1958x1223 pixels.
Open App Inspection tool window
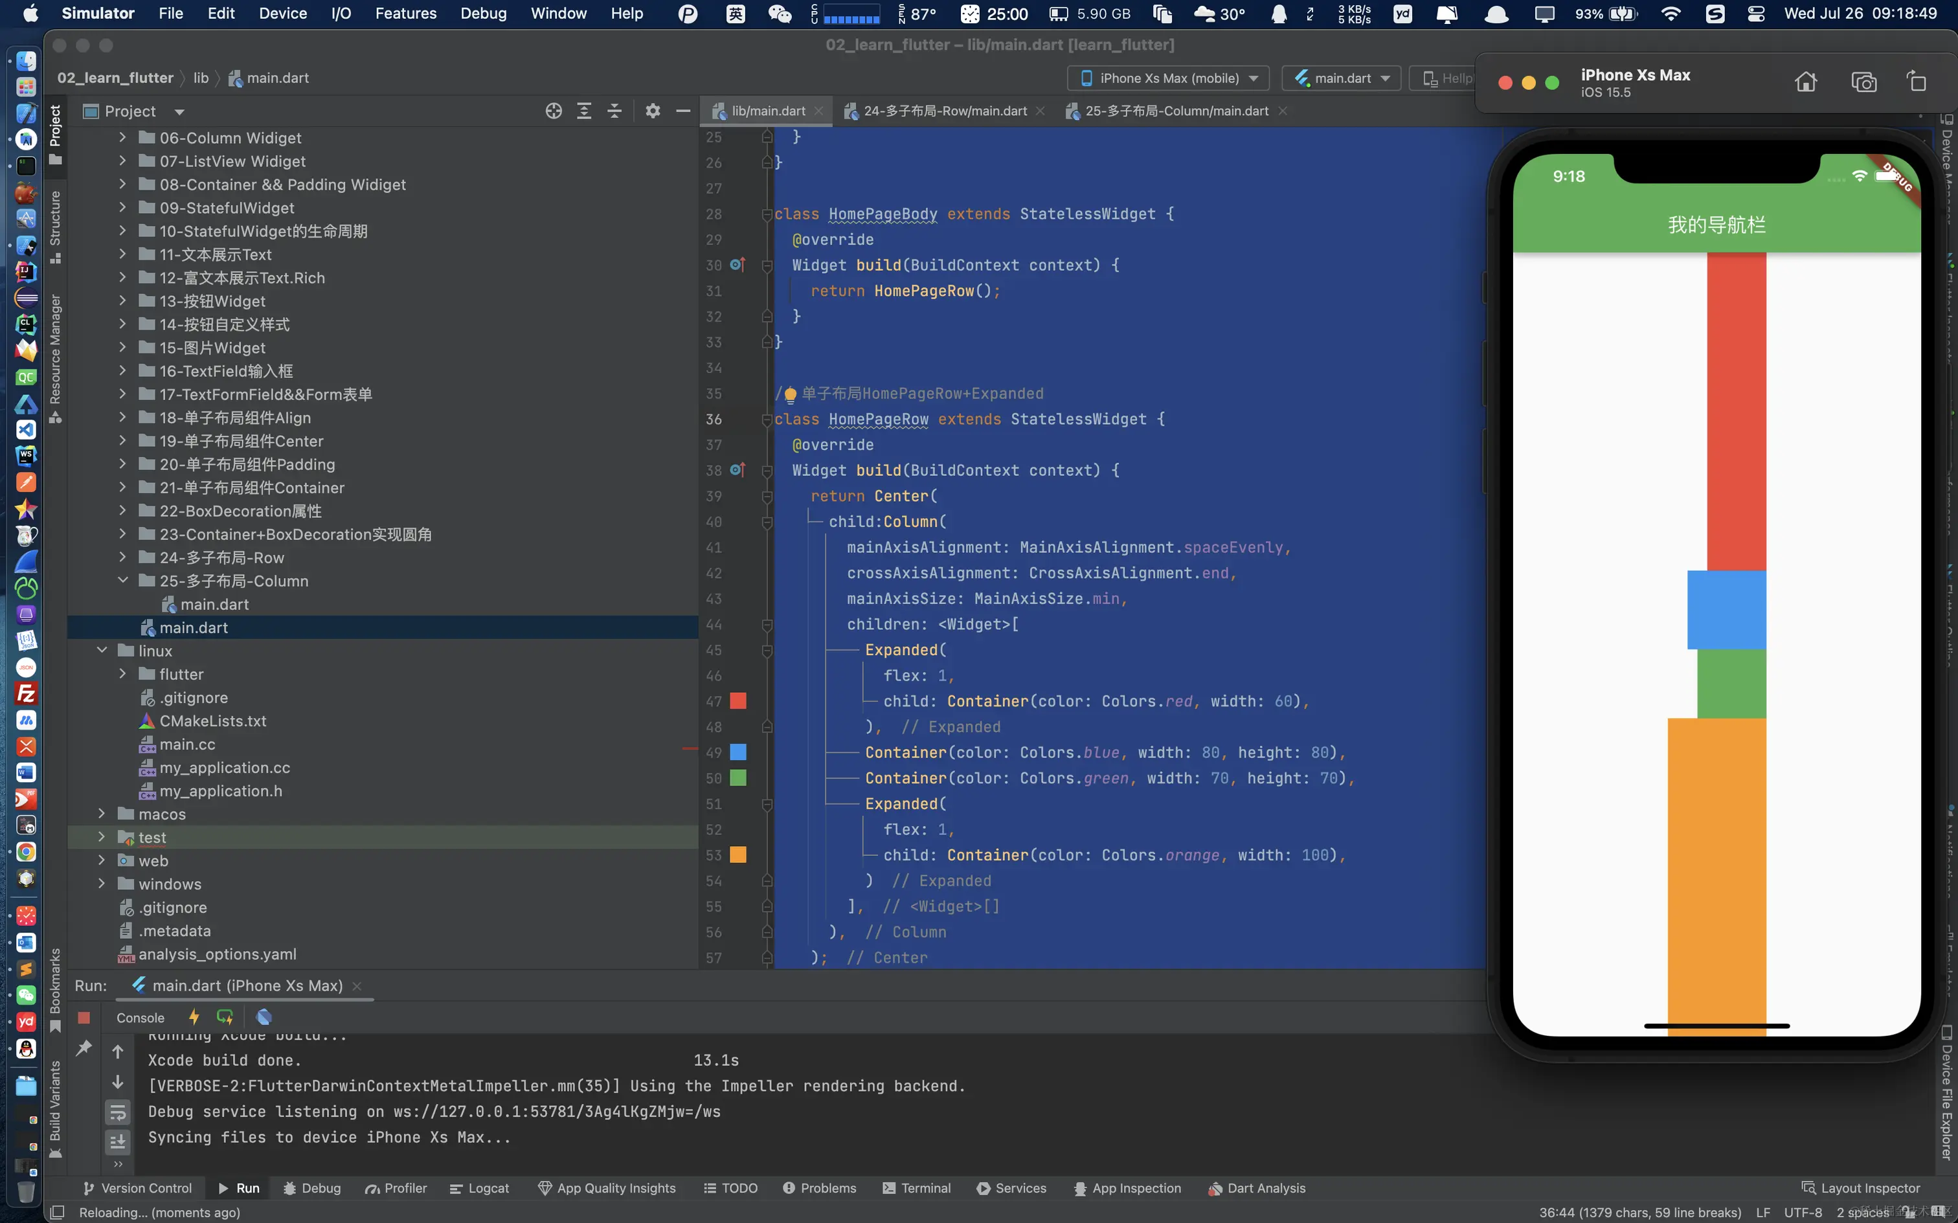click(1127, 1188)
